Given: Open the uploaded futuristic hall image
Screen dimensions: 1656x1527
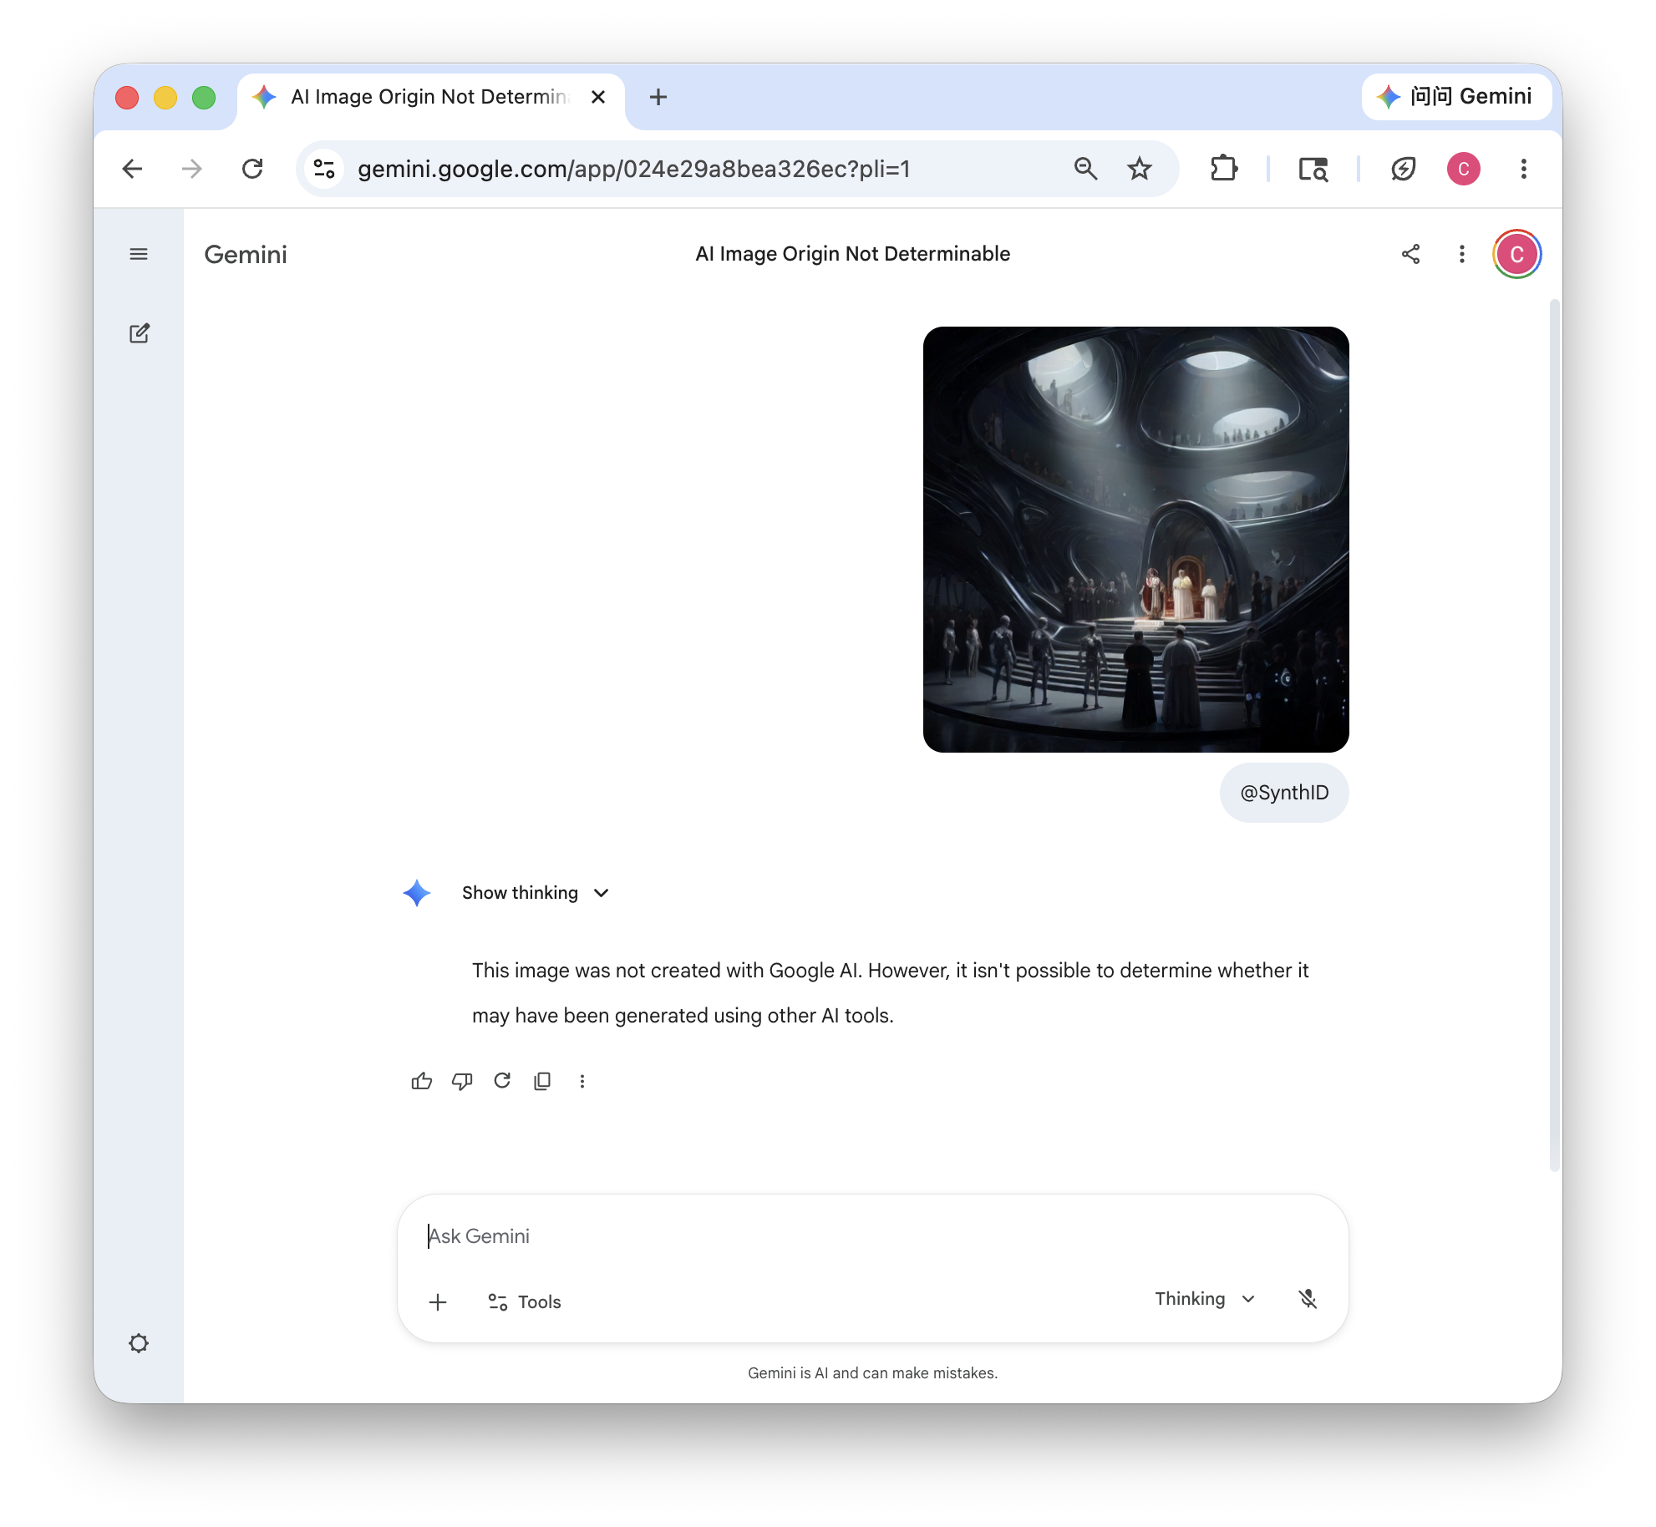Looking at the screenshot, I should tap(1136, 540).
